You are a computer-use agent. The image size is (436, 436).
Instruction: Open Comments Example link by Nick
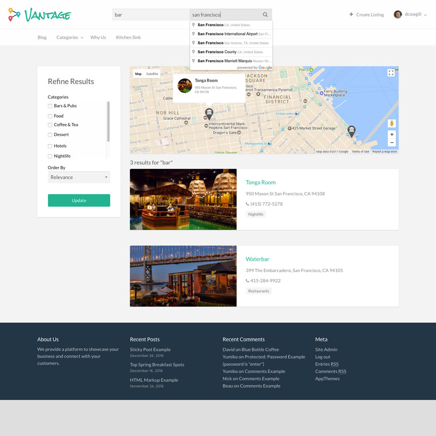pyautogui.click(x=259, y=378)
